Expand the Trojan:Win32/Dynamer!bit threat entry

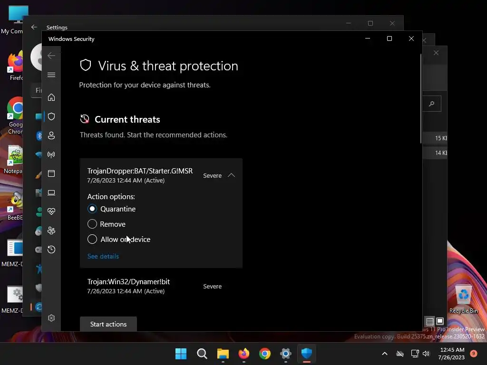pos(161,286)
